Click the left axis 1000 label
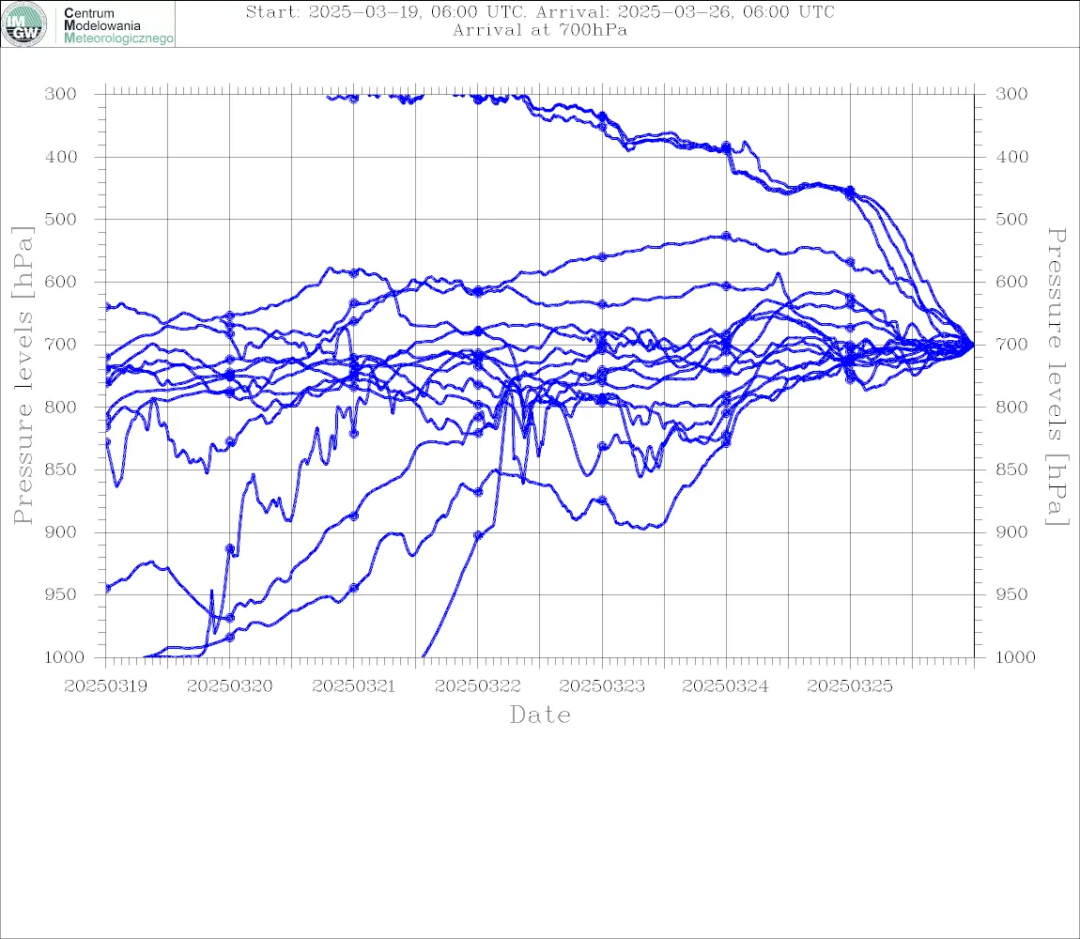 click(65, 657)
